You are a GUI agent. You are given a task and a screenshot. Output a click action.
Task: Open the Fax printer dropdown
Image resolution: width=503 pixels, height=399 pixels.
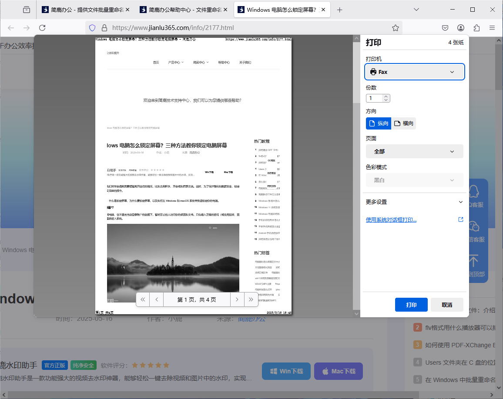tap(414, 72)
